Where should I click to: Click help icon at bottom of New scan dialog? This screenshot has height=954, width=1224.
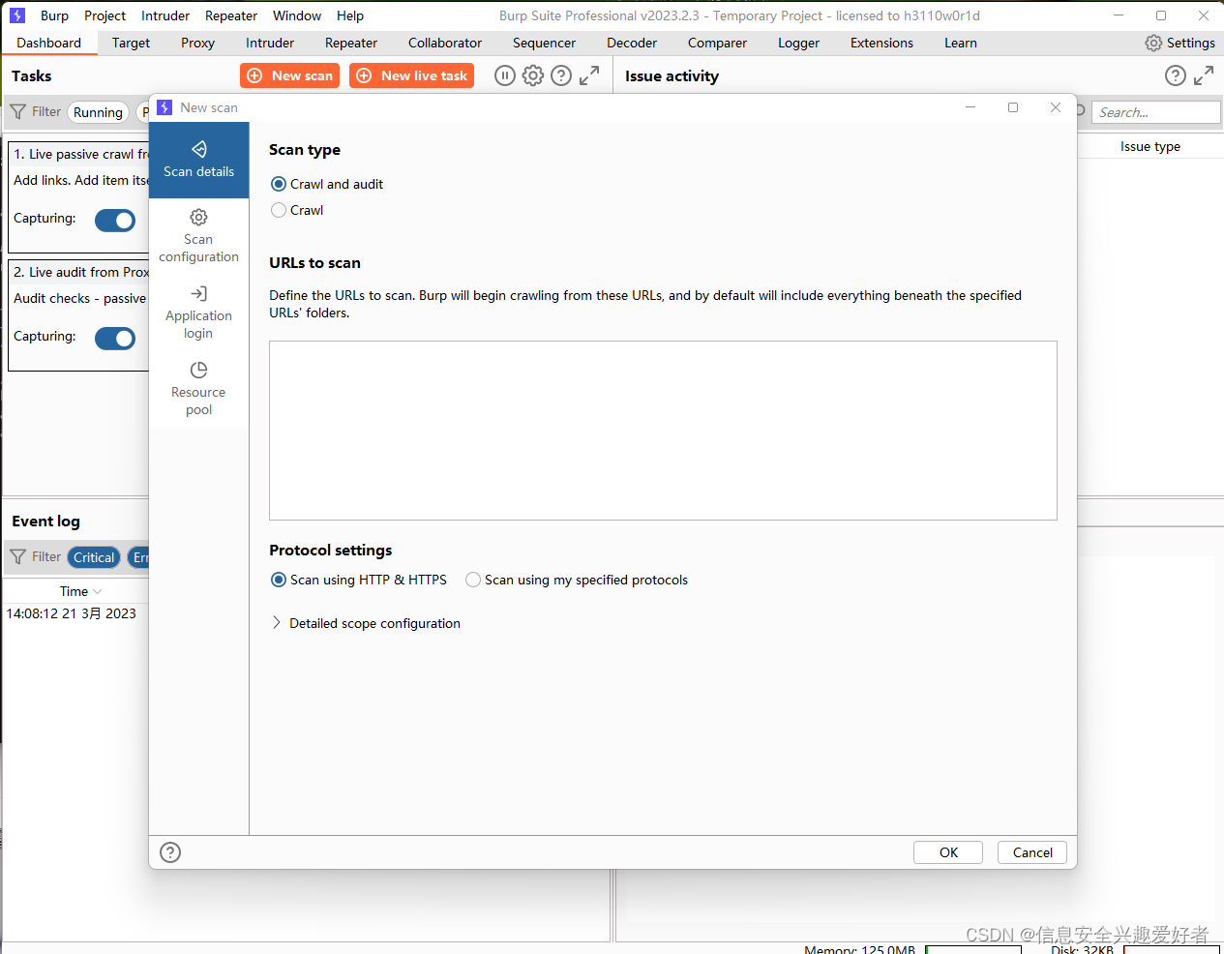170,852
